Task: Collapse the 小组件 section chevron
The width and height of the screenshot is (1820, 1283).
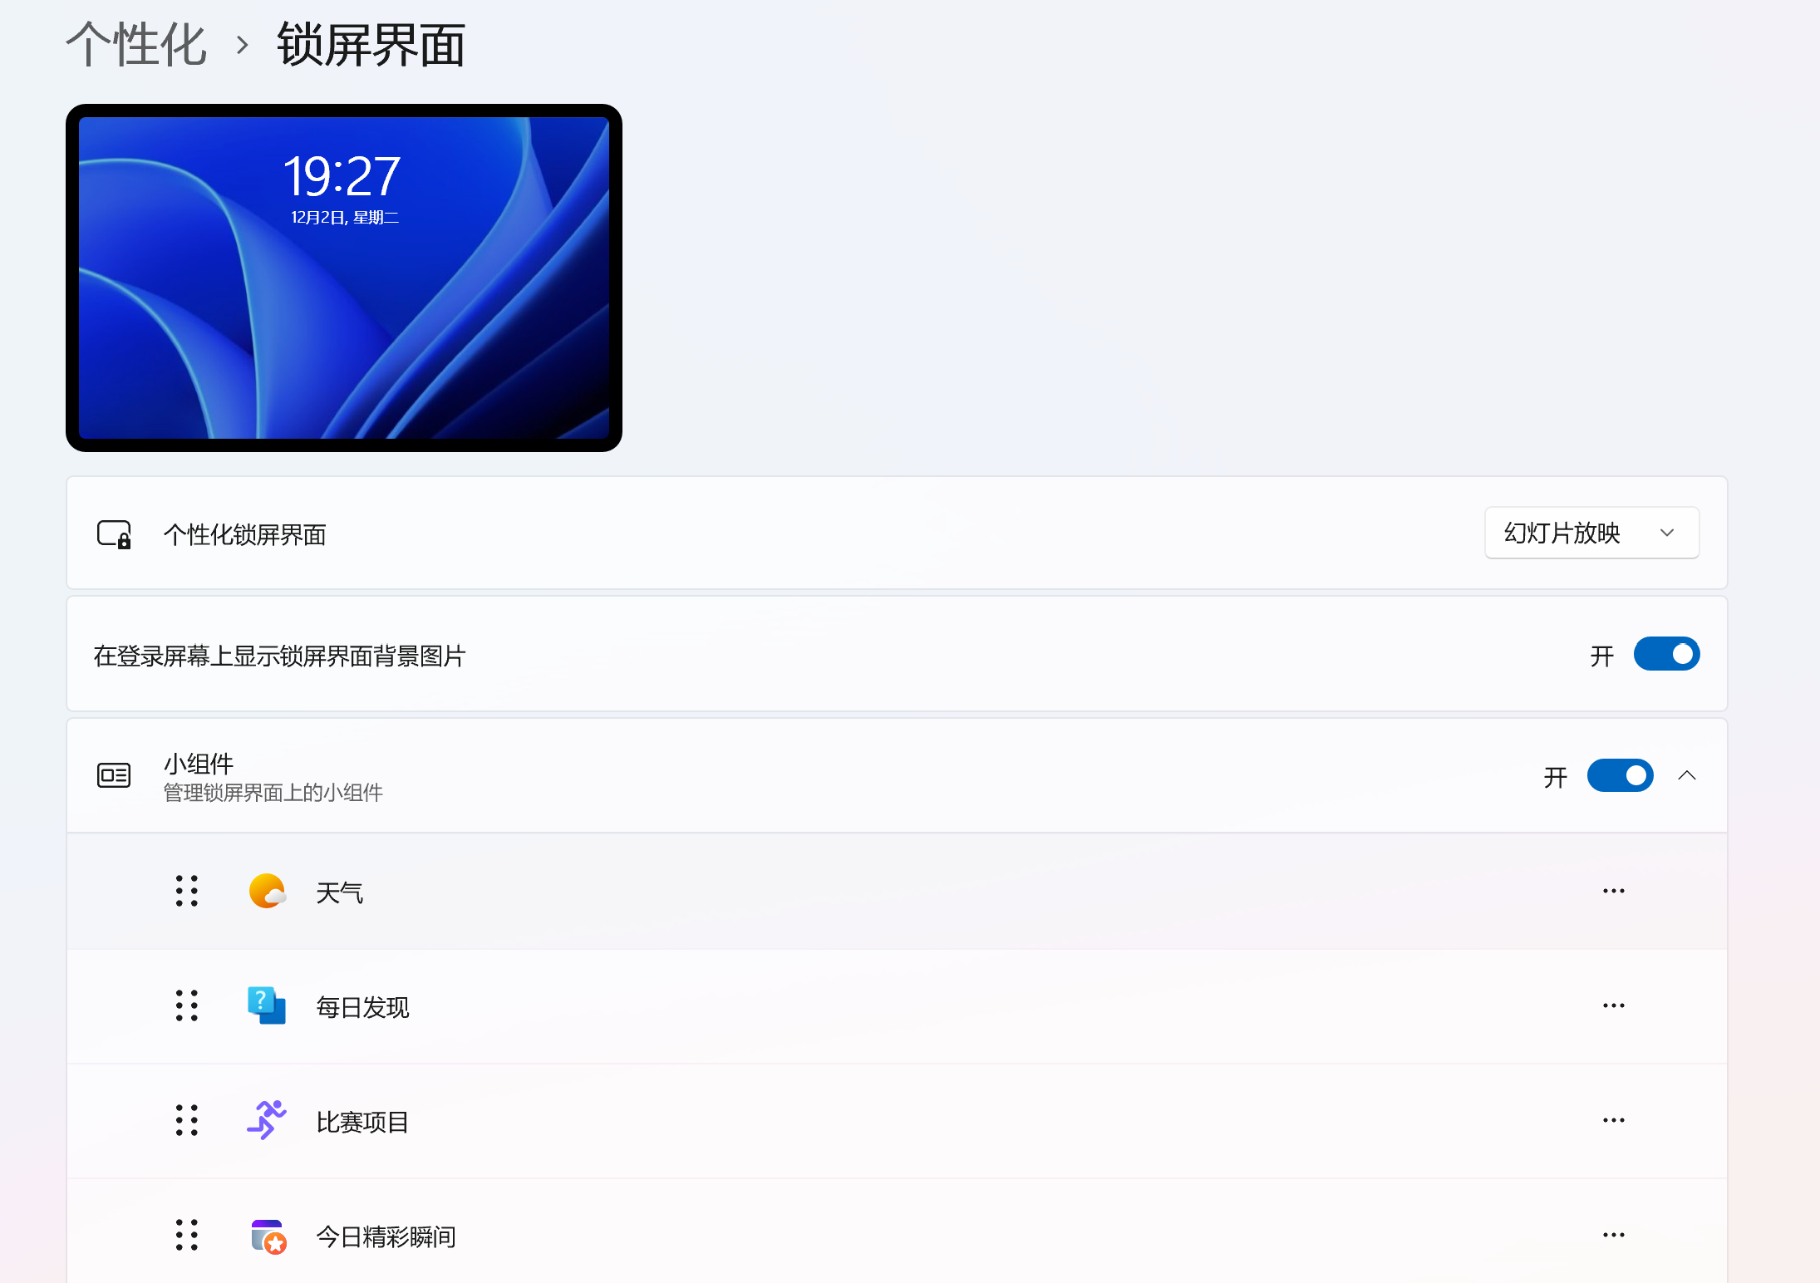Action: click(1689, 775)
